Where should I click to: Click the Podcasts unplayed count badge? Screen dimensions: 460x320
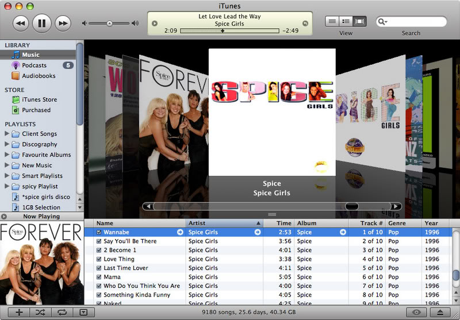point(68,65)
